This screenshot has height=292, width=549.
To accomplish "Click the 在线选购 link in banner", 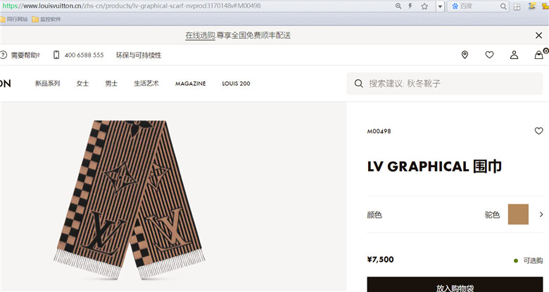I will tap(201, 35).
